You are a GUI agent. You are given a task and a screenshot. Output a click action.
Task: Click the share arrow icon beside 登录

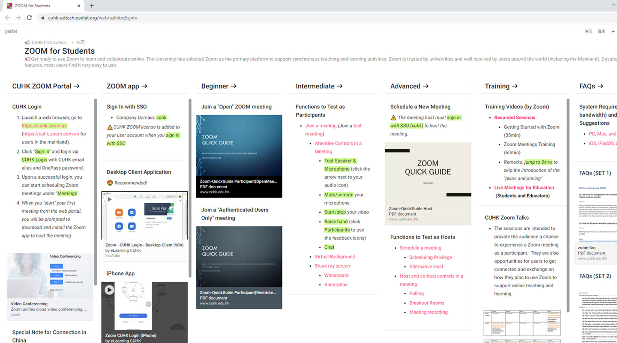click(x=613, y=31)
